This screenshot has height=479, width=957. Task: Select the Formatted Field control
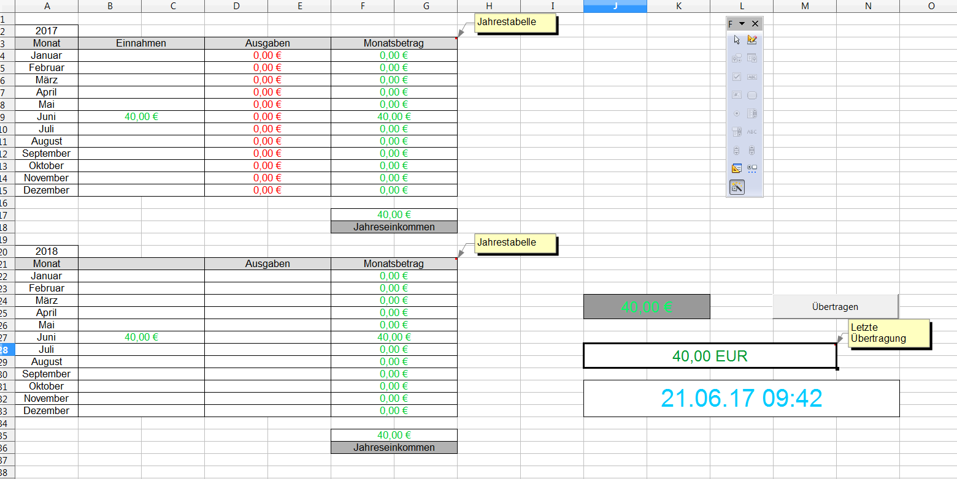click(737, 95)
